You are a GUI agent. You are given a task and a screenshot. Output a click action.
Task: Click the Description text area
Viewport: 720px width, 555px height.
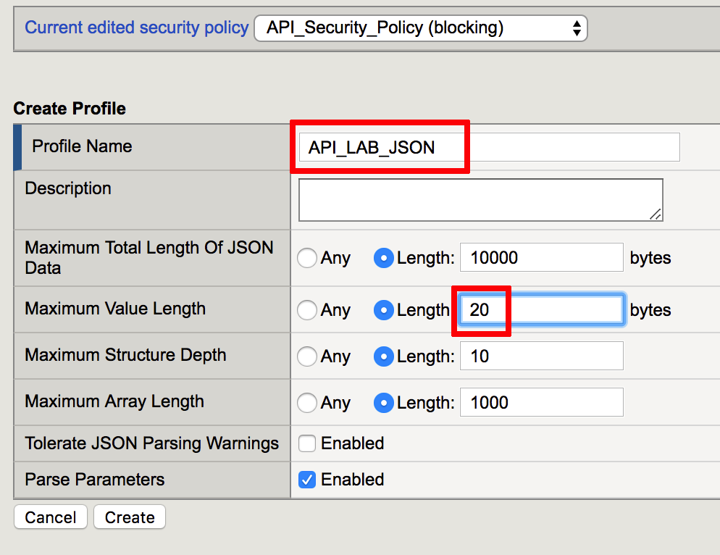[481, 200]
